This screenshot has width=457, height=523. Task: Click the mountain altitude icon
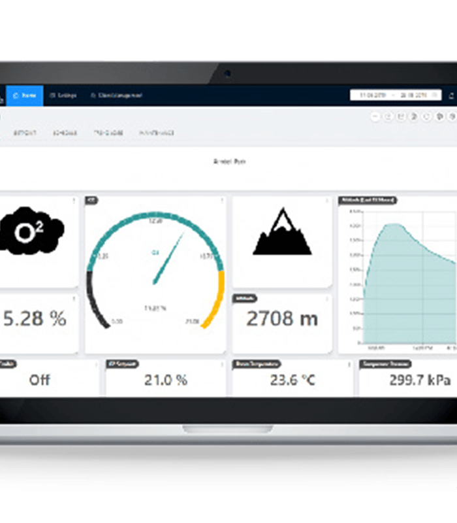tap(282, 233)
